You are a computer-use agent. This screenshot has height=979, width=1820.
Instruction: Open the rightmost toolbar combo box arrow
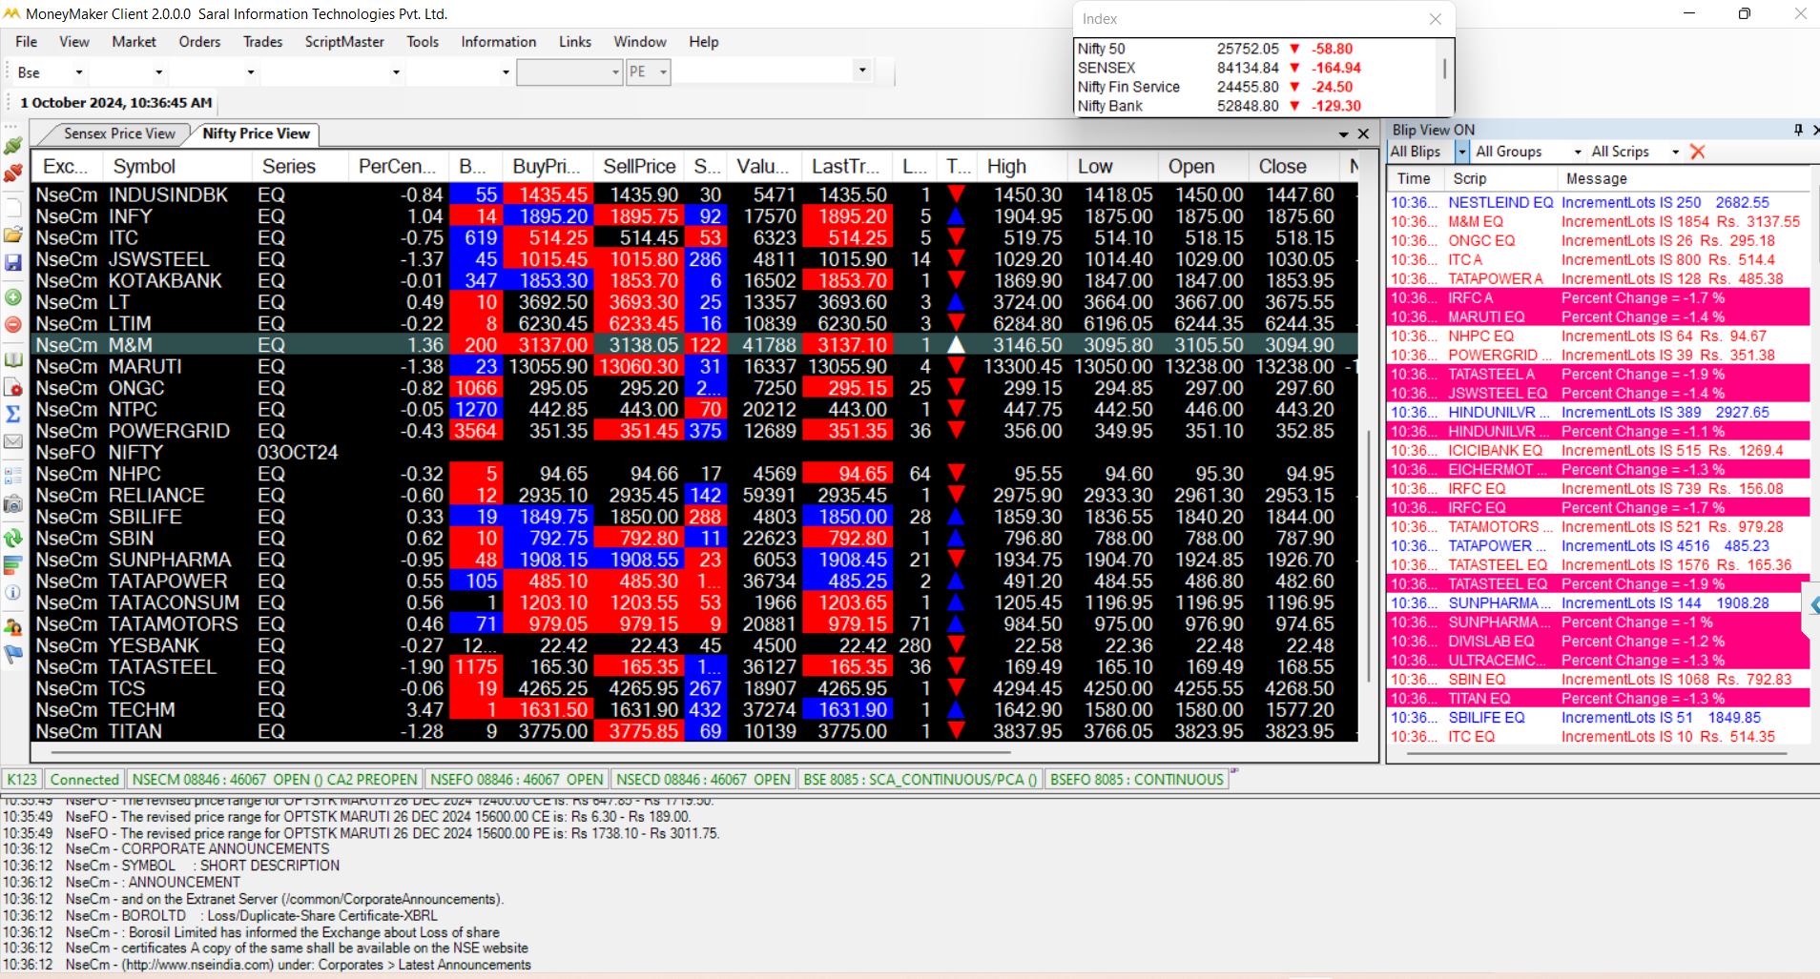coord(862,71)
